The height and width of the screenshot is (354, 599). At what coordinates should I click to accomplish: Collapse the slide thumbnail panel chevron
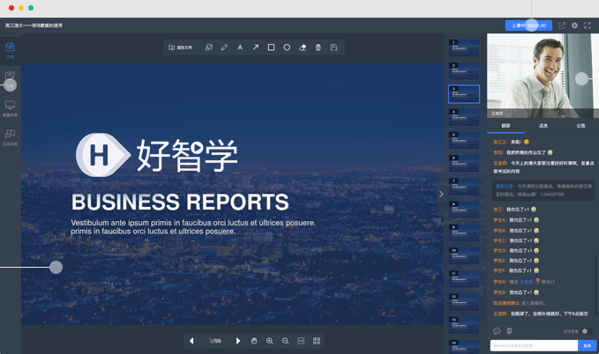point(441,194)
